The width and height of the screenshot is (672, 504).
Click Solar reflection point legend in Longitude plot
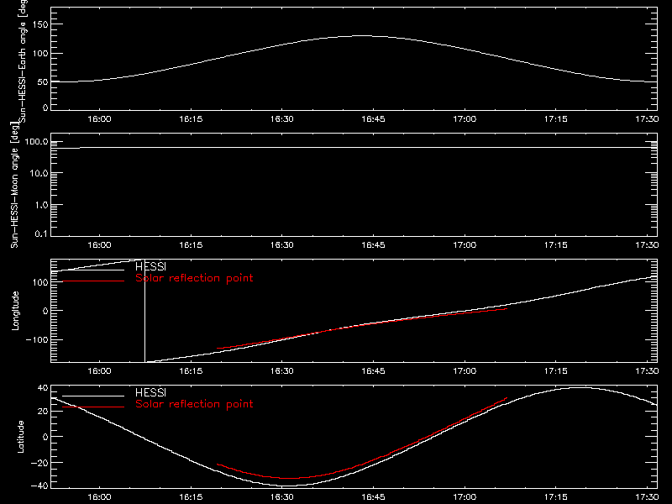(x=194, y=278)
